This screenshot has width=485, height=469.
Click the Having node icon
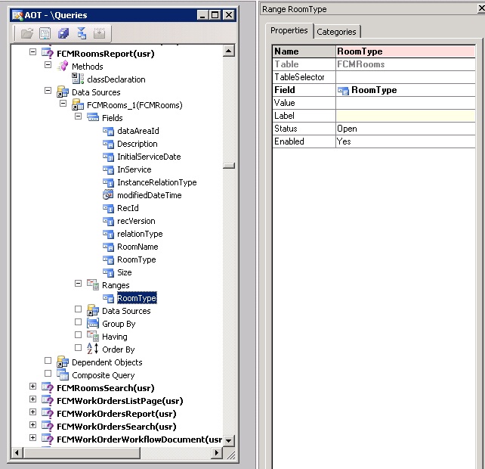click(93, 336)
